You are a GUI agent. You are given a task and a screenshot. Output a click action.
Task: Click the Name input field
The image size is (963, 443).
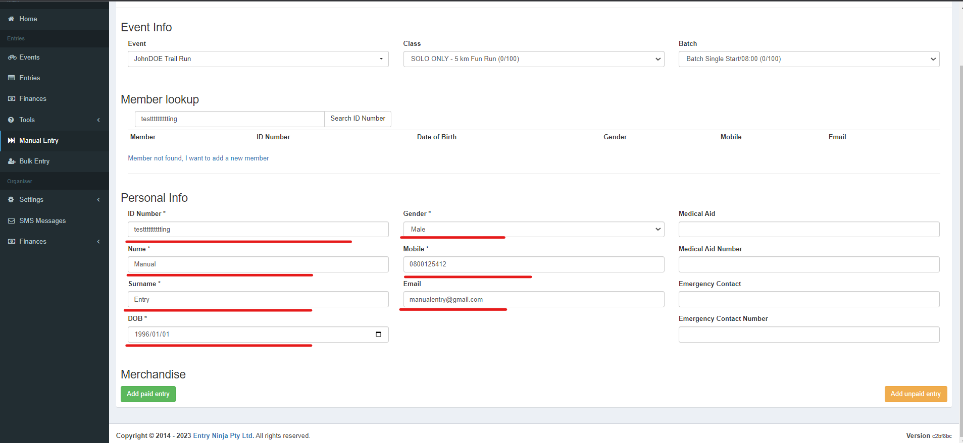[x=258, y=264]
